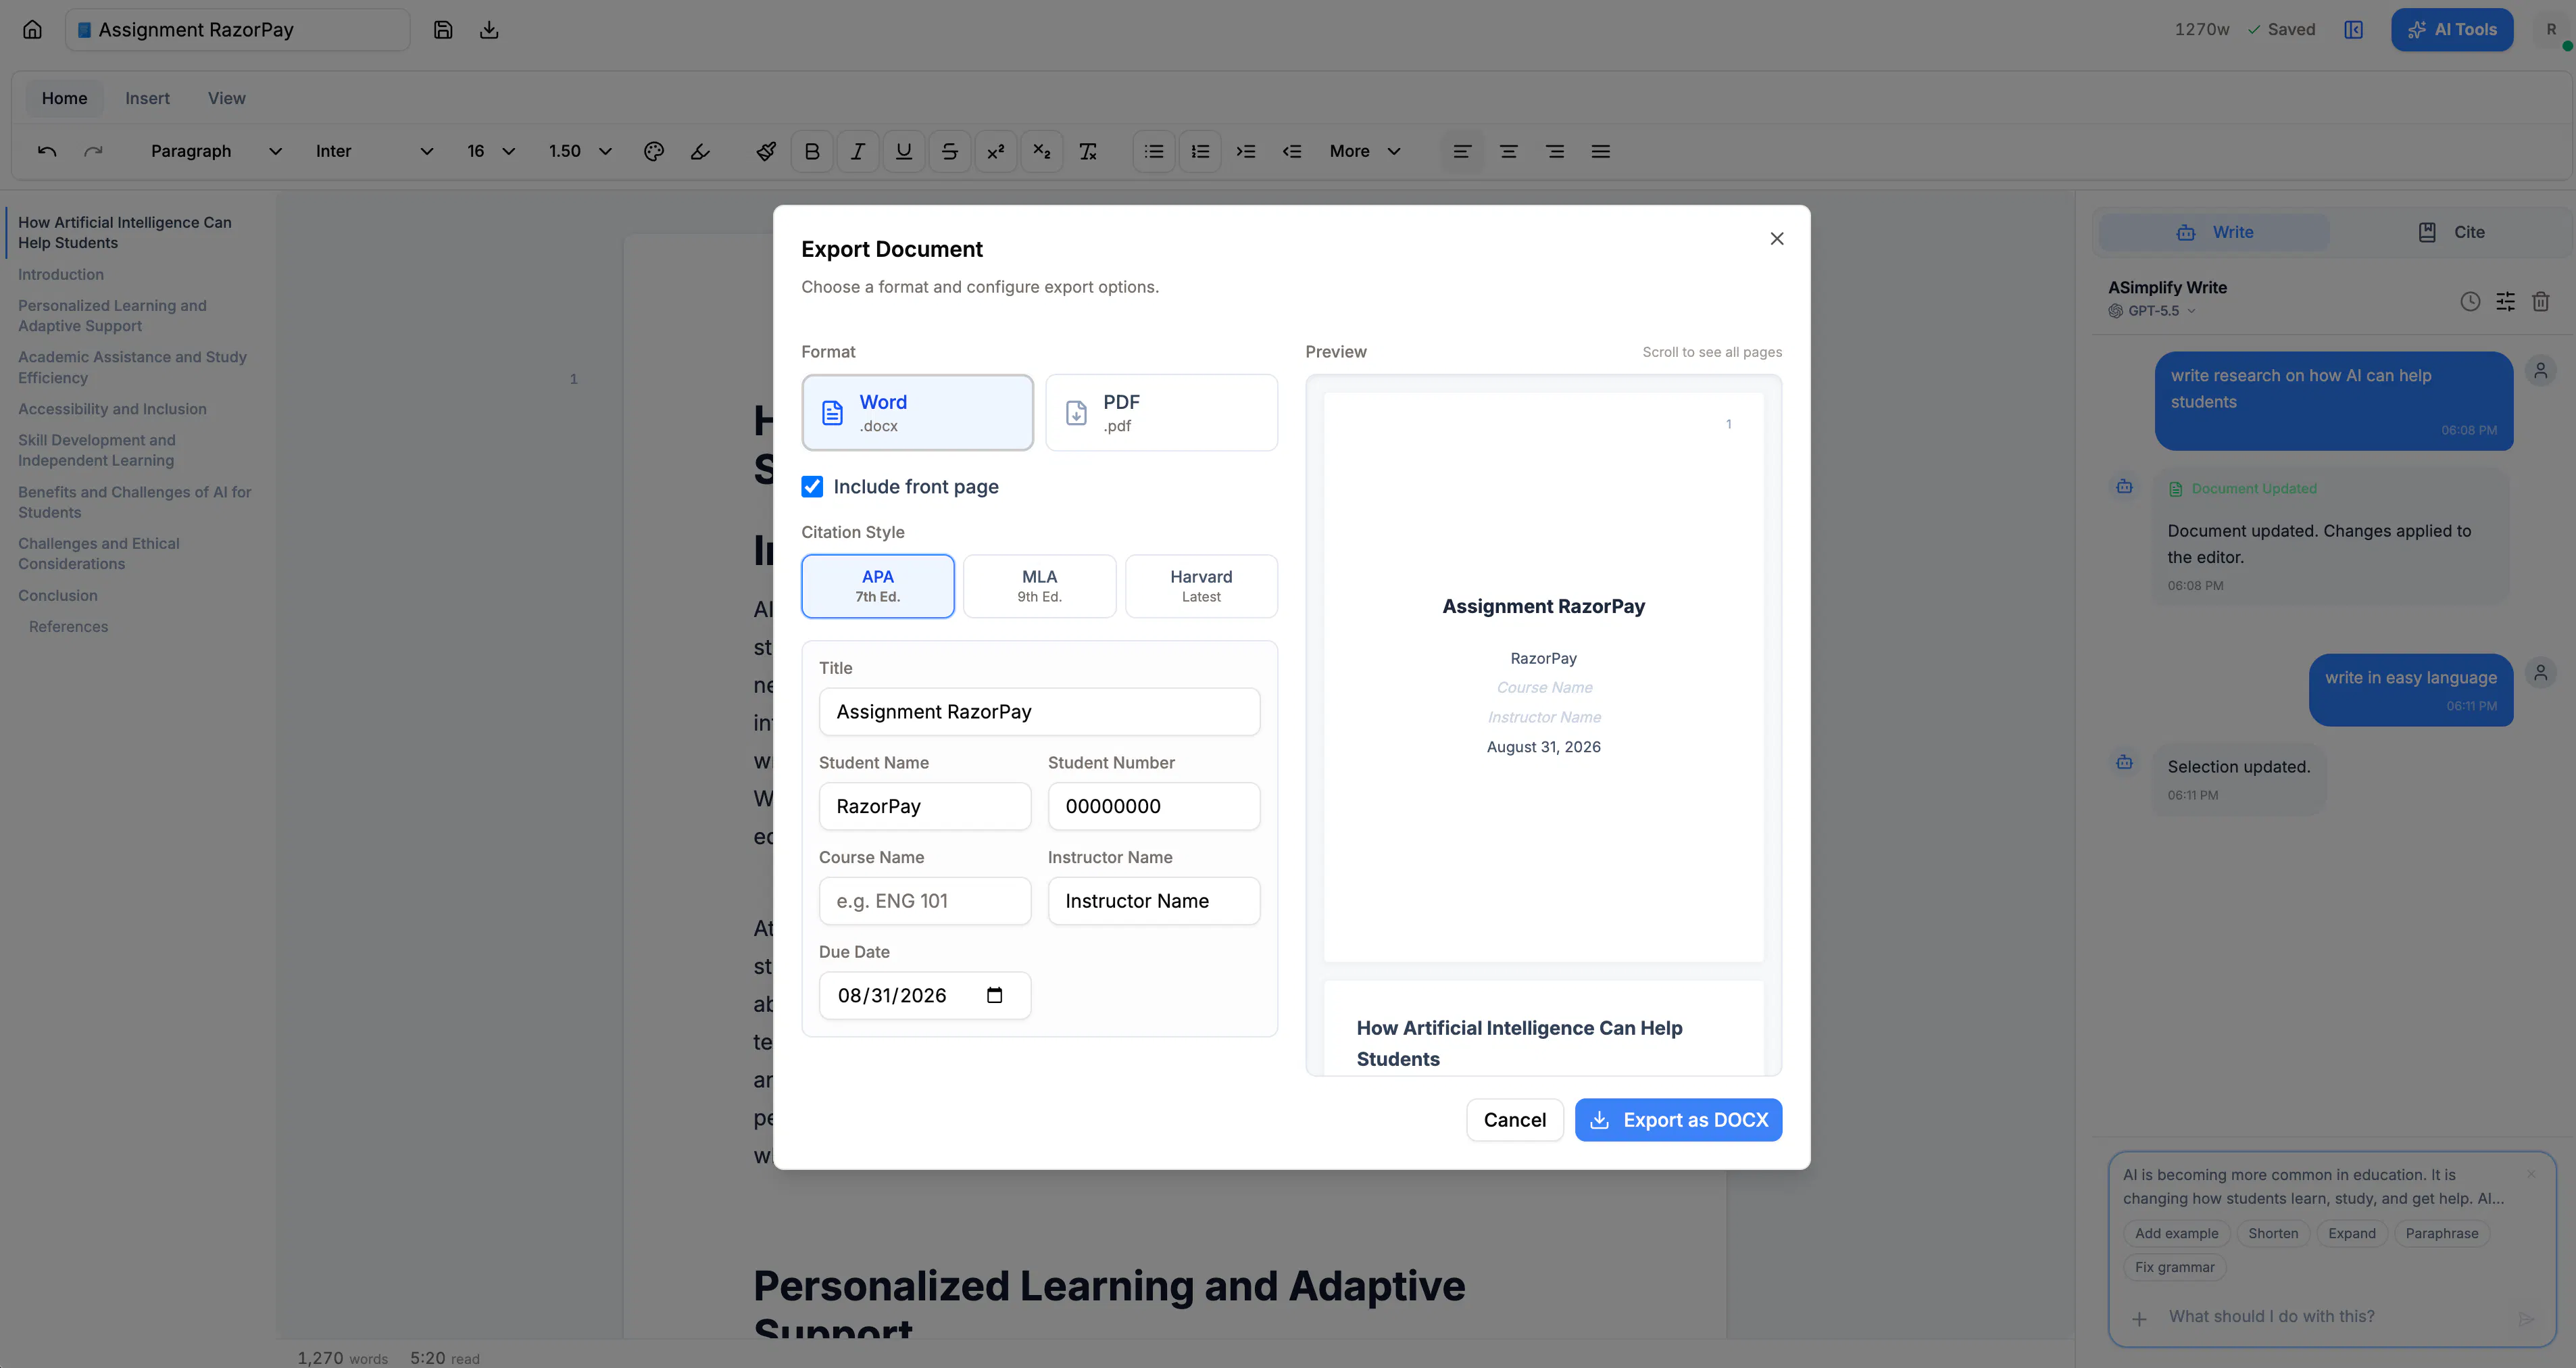This screenshot has width=2576, height=1368.
Task: Open line spacing 1.50 dropdown
Action: (x=580, y=151)
